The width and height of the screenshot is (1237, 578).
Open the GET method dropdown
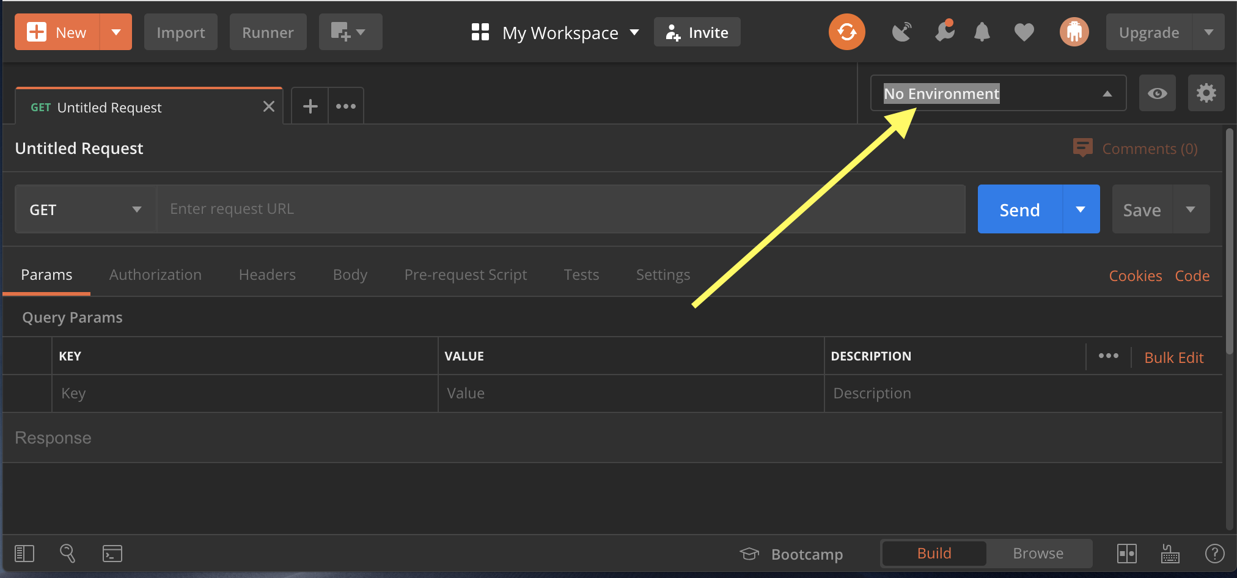click(x=86, y=210)
